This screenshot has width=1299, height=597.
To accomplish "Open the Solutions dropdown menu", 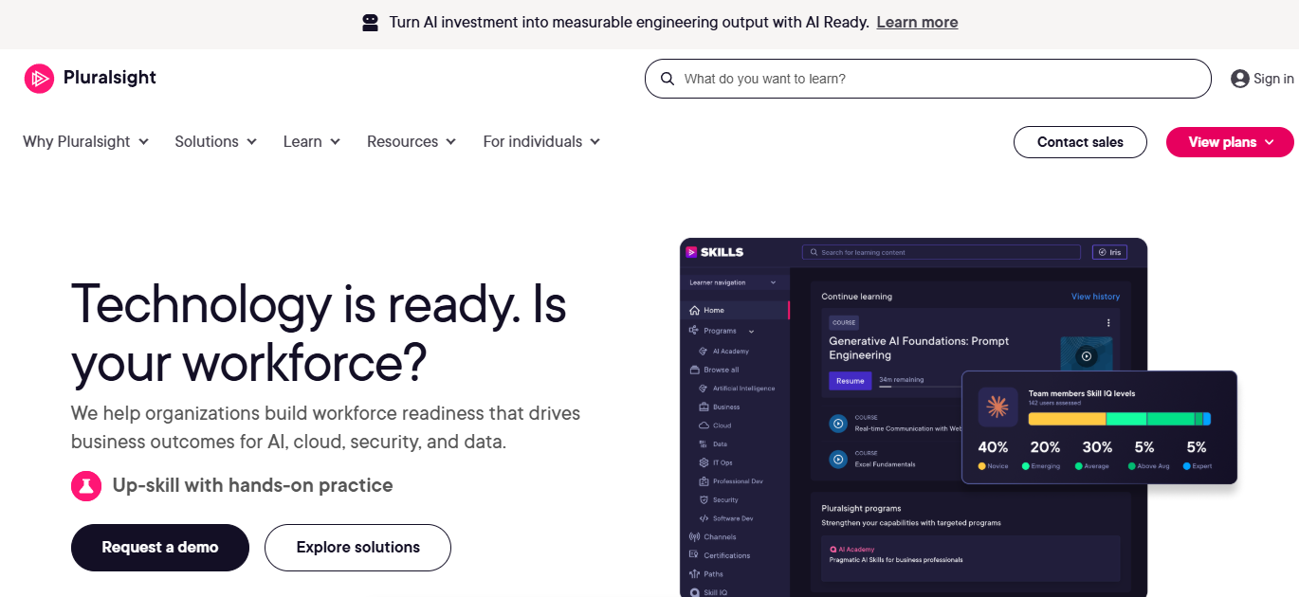I will [216, 141].
